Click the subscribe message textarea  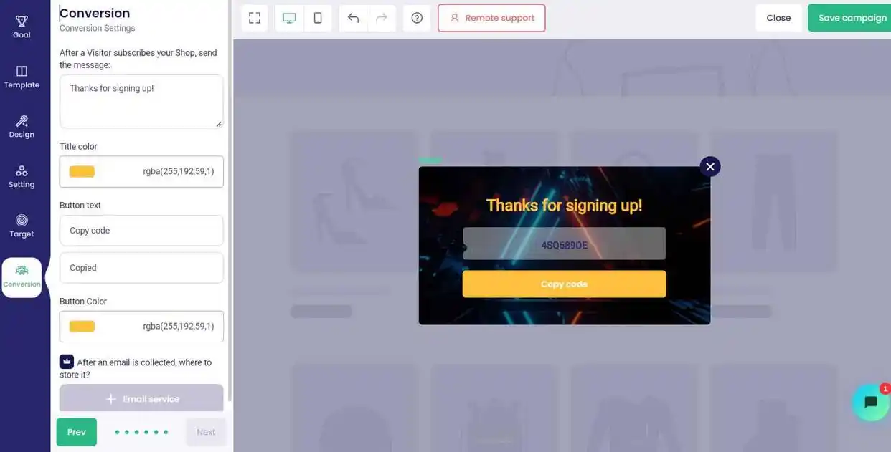click(x=141, y=101)
